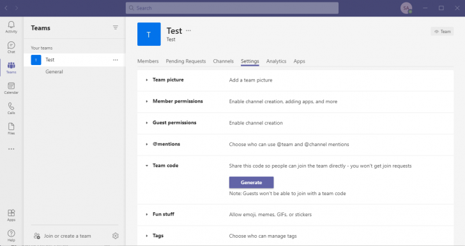
Task: Expand the Member permissions section
Action: 147,101
